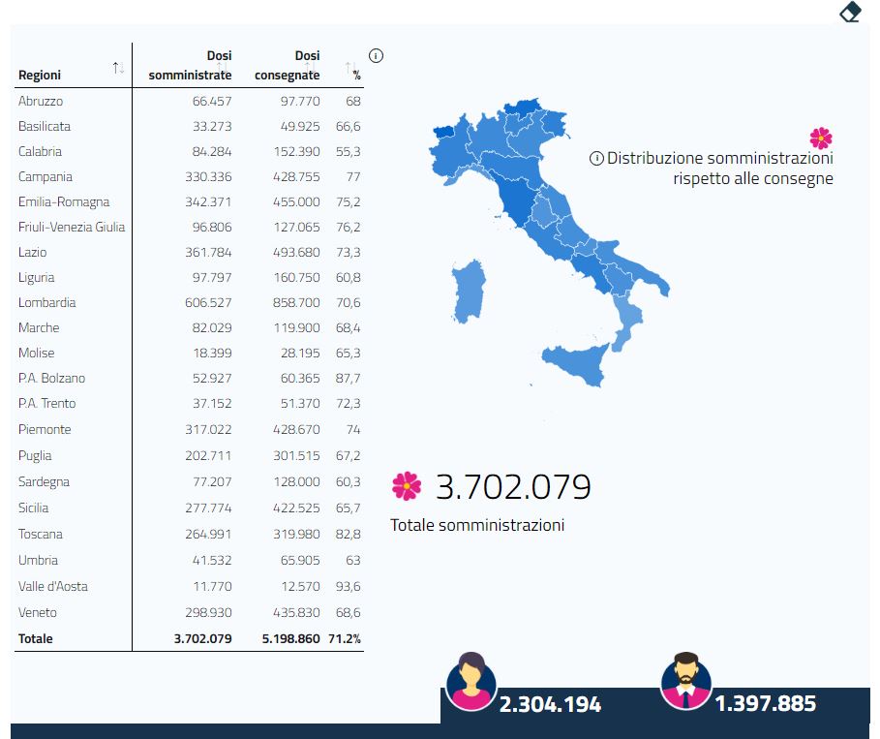Click 493.680 Lazio delivered value
Viewport: 880px width, 739px height.
tap(296, 252)
